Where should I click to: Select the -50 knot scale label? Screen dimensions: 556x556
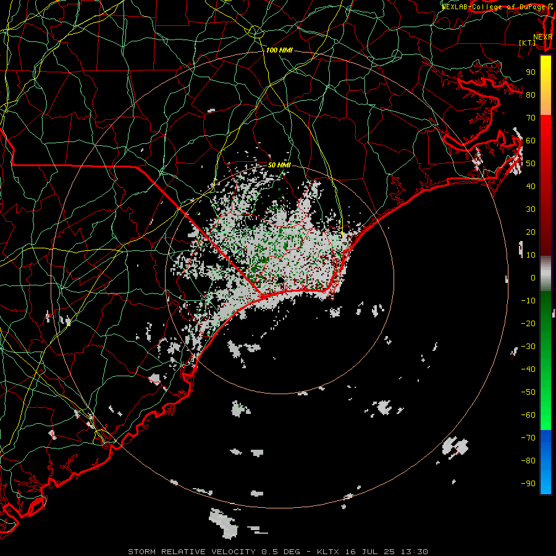[x=528, y=392]
